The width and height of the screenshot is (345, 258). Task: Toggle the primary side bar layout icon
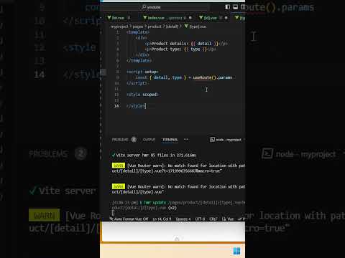pos(227,7)
